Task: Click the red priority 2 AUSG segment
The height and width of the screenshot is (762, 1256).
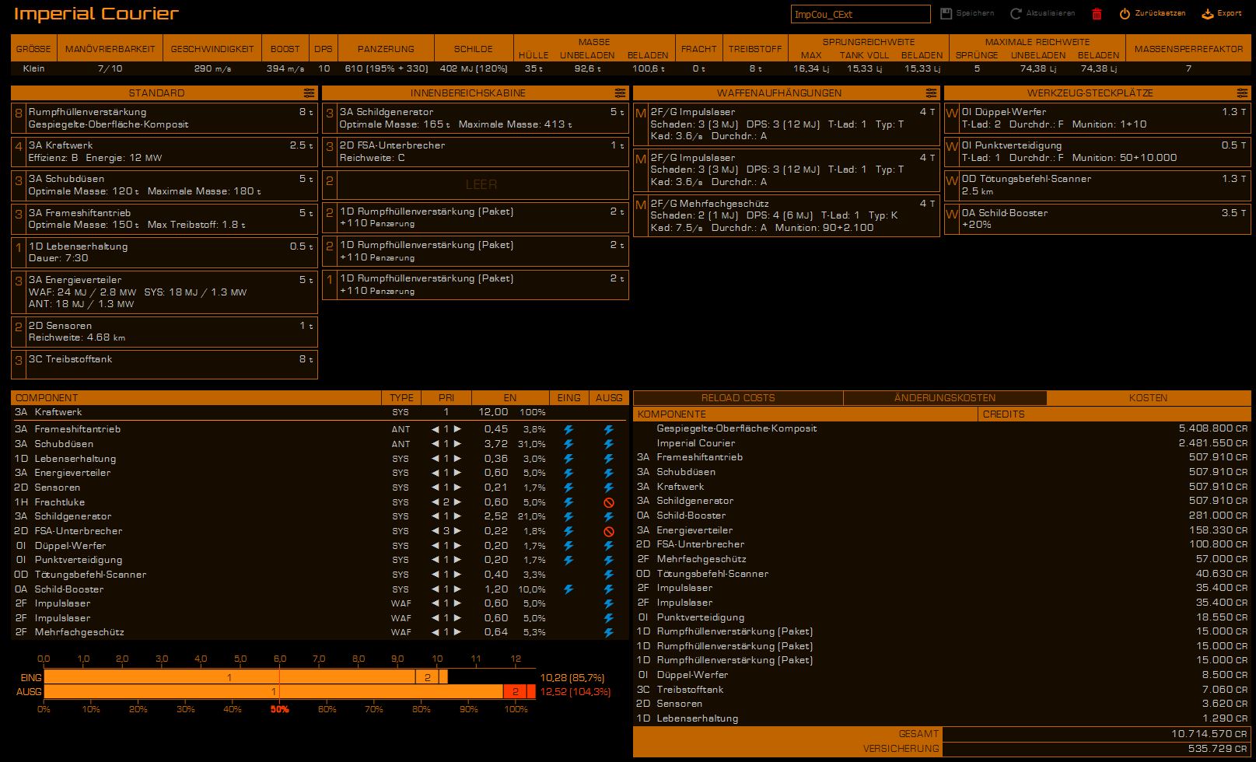Action: 515,691
